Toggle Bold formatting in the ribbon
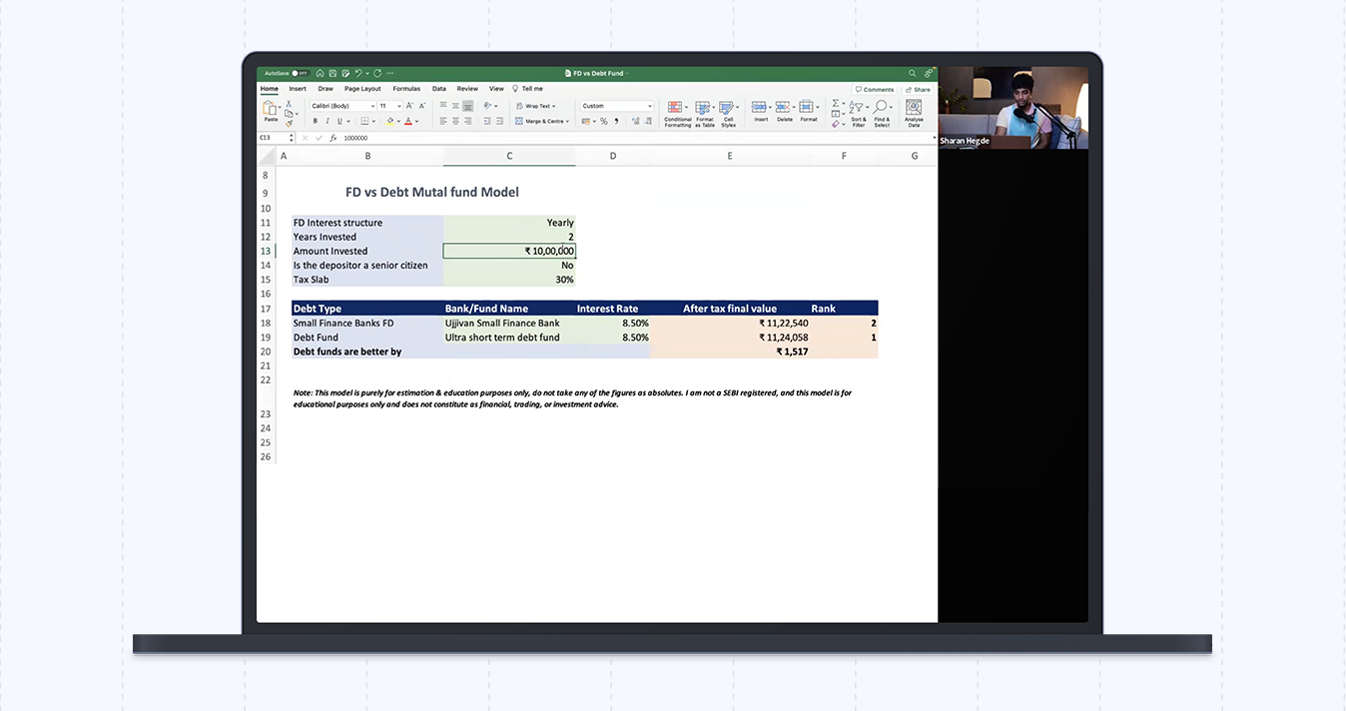 coord(315,121)
